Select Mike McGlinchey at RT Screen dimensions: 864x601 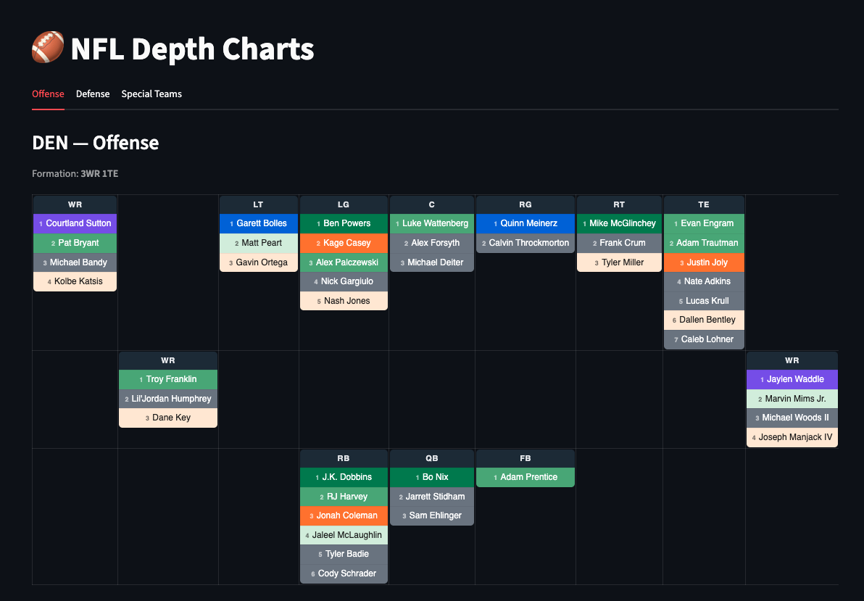click(619, 223)
